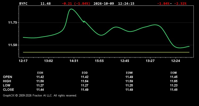The width and height of the screenshot is (199, 106).
Task: Click the EOW open value 11.49
Action: pos(129,77)
